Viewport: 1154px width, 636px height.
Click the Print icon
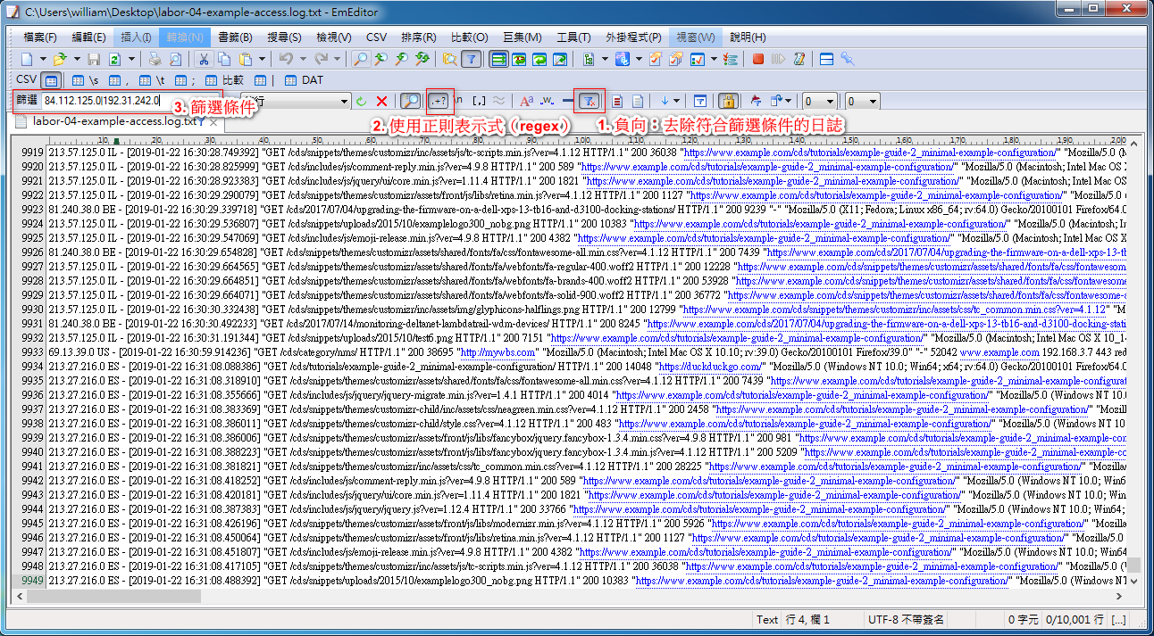click(x=155, y=59)
